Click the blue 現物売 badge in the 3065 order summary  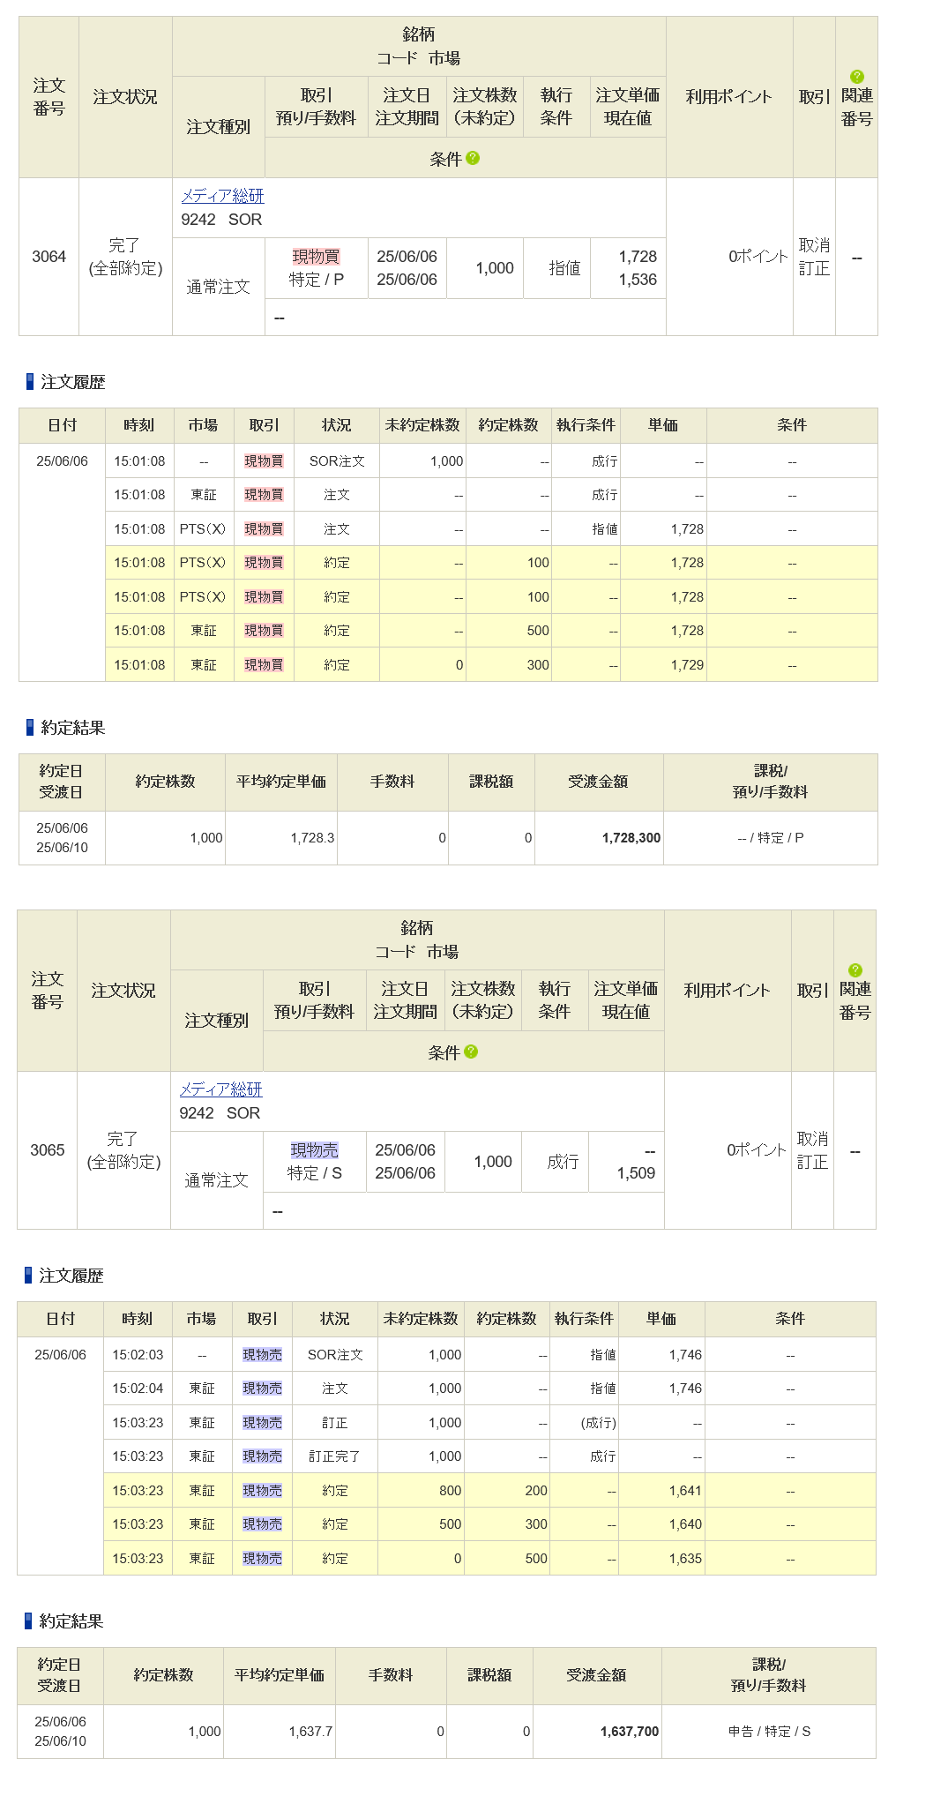pyautogui.click(x=314, y=1150)
